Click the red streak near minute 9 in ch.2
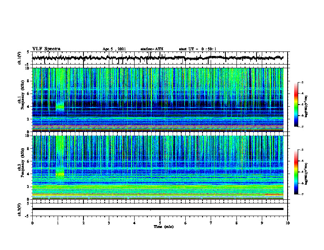The image size is (324, 250). point(274,194)
